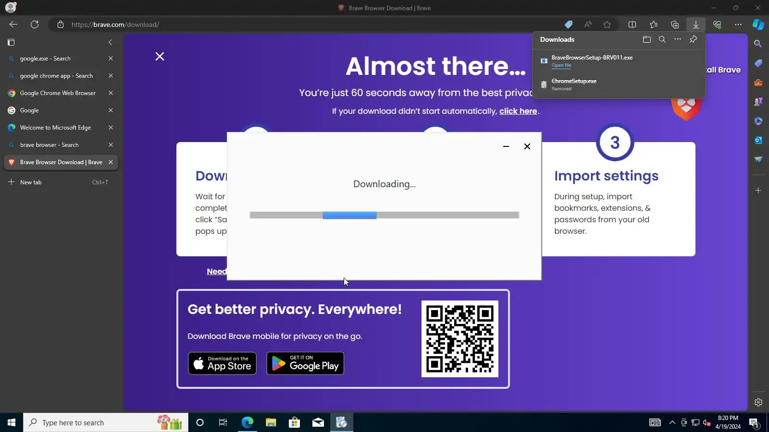The height and width of the screenshot is (432, 769).
Task: Reload the Brave download page
Action: click(35, 24)
